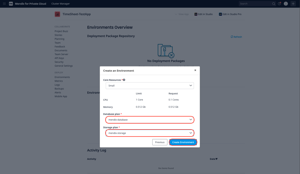Open Logs in sidebar
Viewport: 300px width, 174px height.
pos(57,85)
